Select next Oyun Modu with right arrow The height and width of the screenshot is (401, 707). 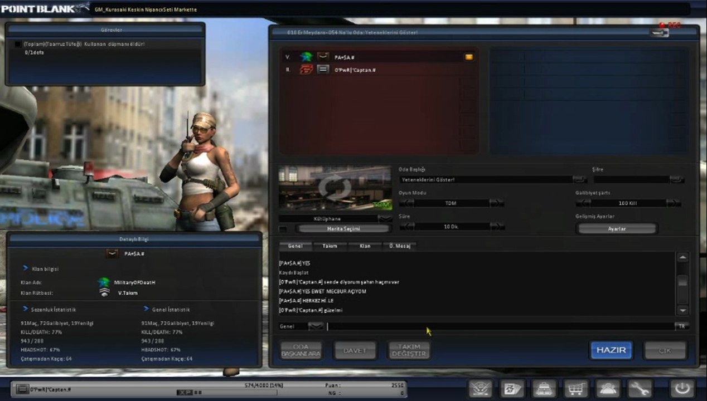pos(497,203)
